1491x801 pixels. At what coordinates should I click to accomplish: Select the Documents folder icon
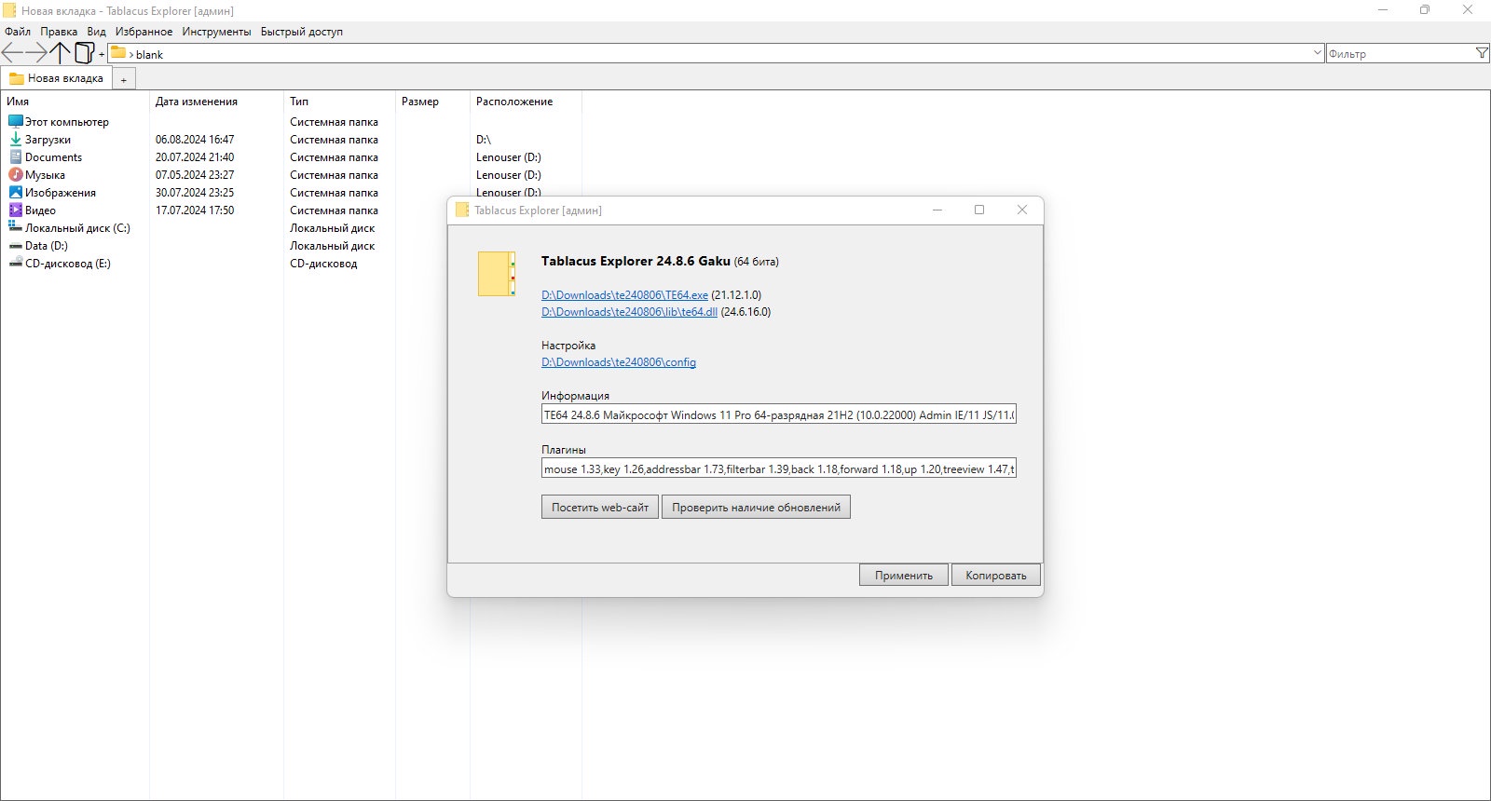click(15, 157)
